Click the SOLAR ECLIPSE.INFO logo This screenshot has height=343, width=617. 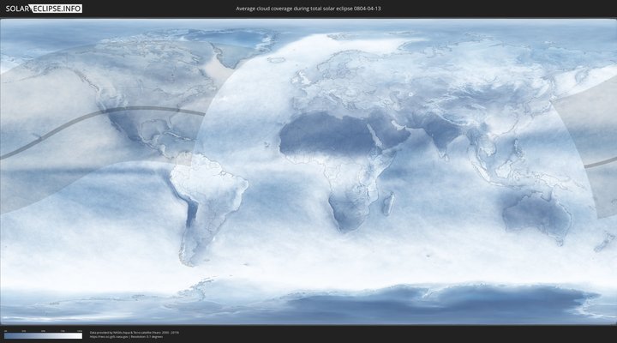click(42, 9)
